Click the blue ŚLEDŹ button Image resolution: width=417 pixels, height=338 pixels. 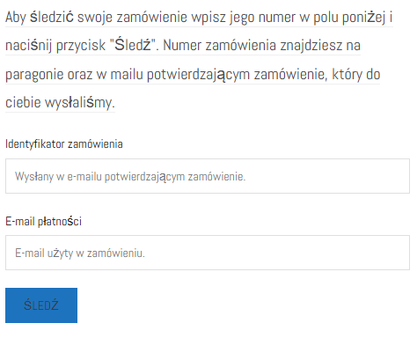click(41, 305)
